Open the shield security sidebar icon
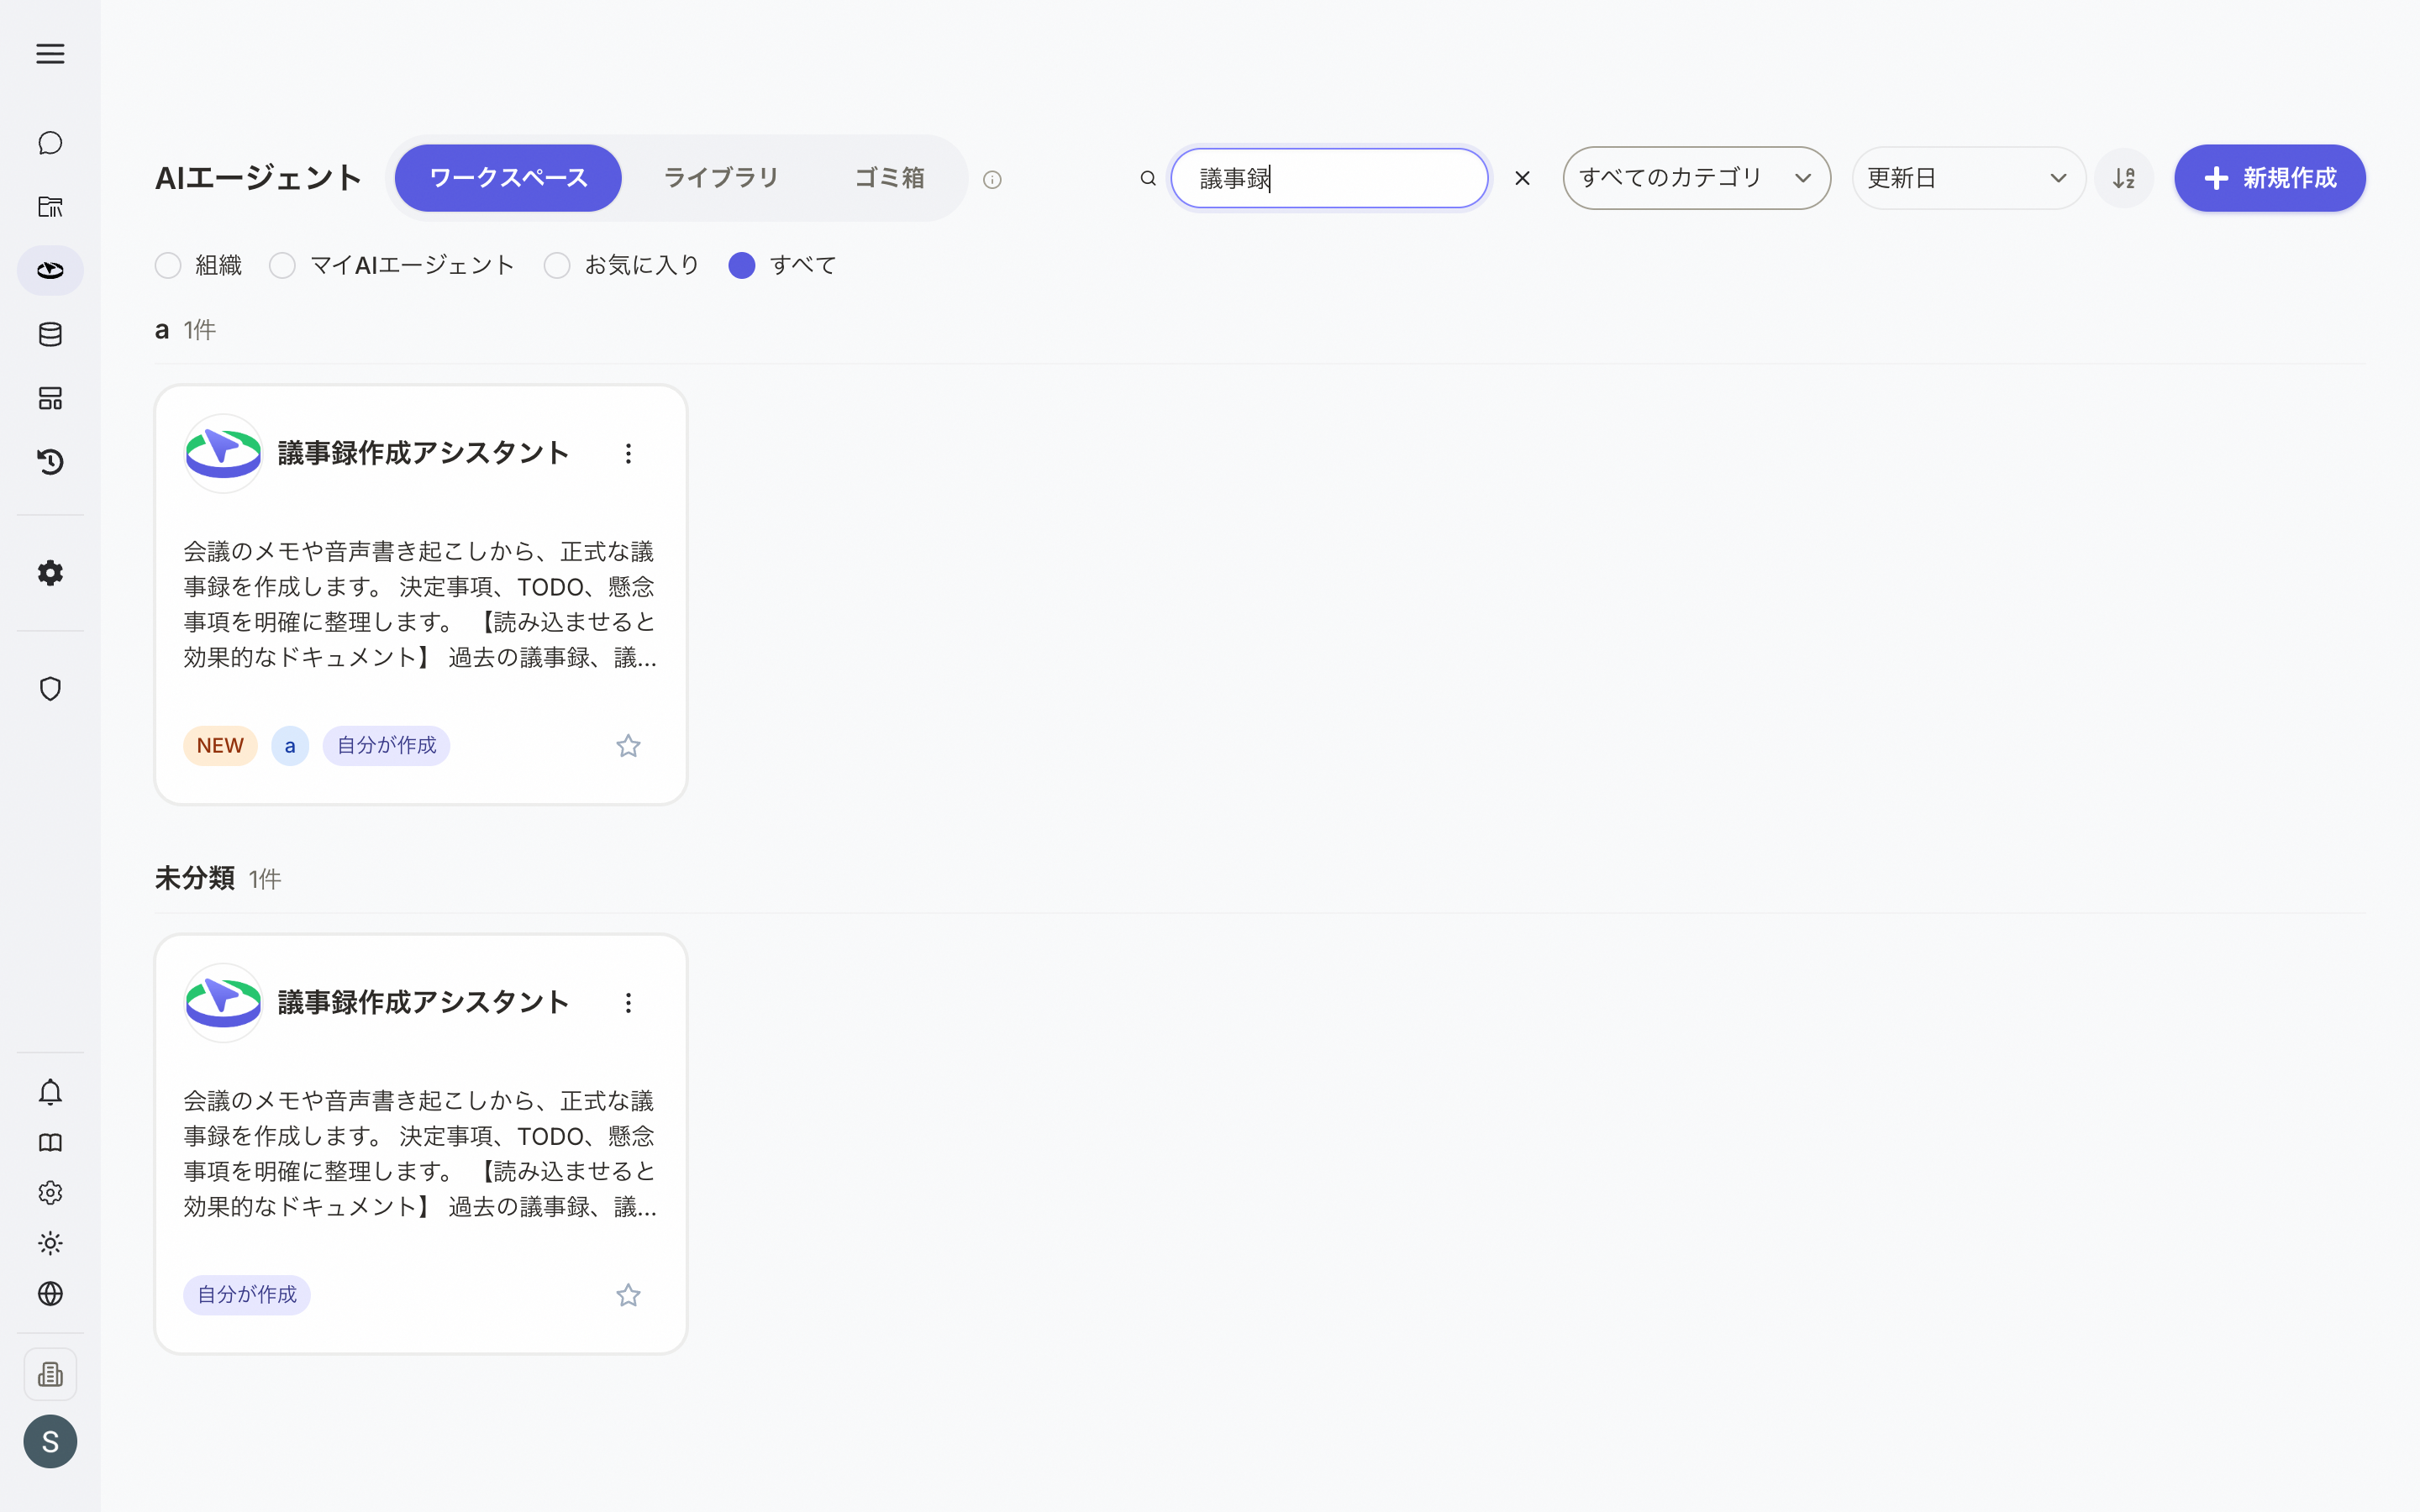The width and height of the screenshot is (2420, 1512). click(50, 689)
